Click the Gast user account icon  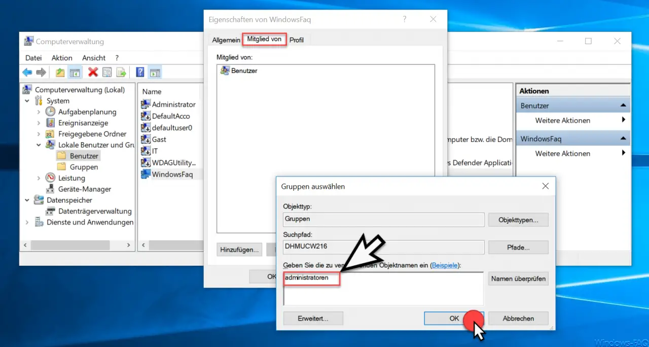(146, 139)
